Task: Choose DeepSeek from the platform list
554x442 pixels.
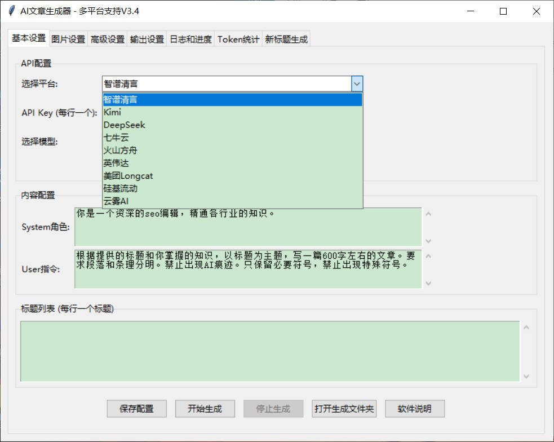Action: (x=233, y=125)
